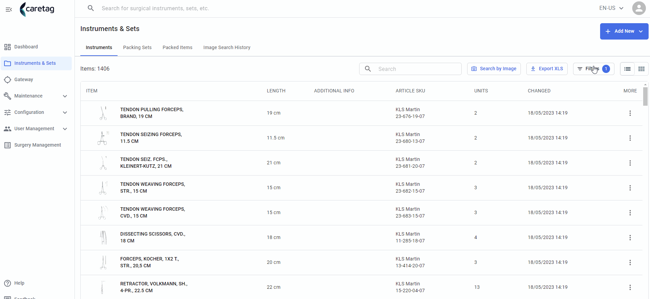Click the Export XLS button
The height and width of the screenshot is (299, 650).
(x=547, y=69)
